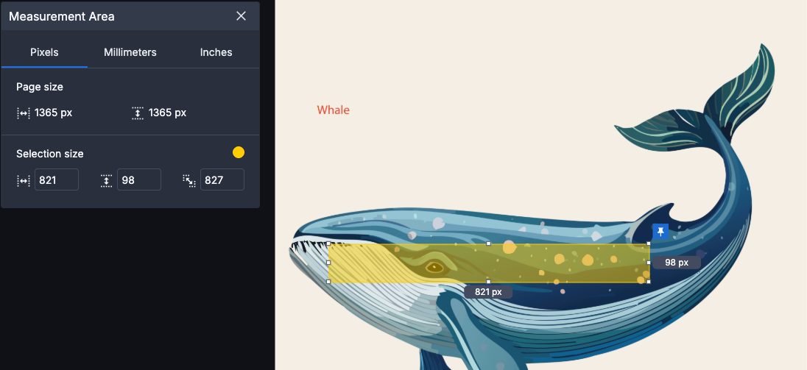The width and height of the screenshot is (807, 370).
Task: Click the selection height icon beside 98
Action: pos(106,180)
